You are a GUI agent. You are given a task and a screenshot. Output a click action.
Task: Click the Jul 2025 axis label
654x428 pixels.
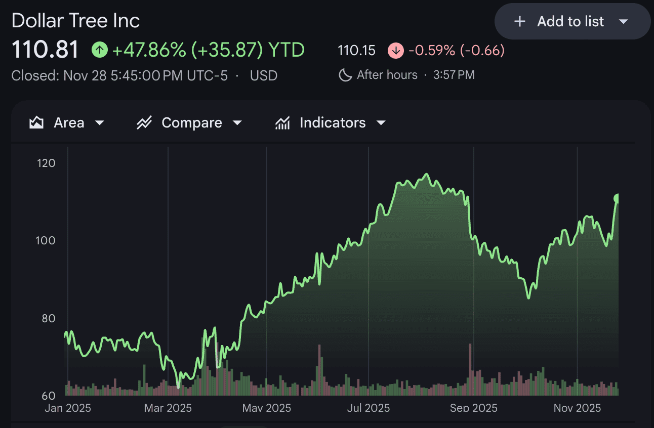point(369,408)
